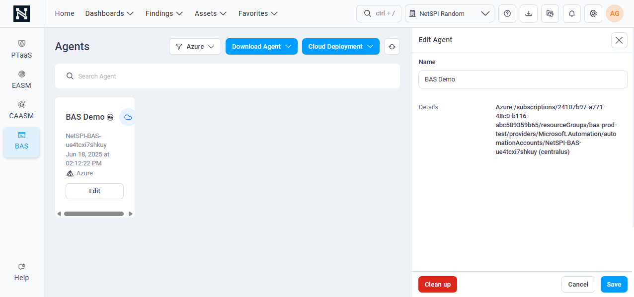Click the Edit Agent panel title
Image resolution: width=634 pixels, height=297 pixels.
pyautogui.click(x=436, y=40)
